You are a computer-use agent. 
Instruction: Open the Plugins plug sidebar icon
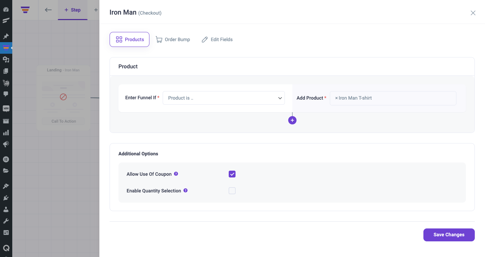coord(6,198)
